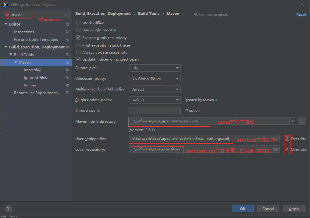The width and height of the screenshot is (310, 218).
Task: Collapse the Maven tree node
Action: pyautogui.click(x=16, y=62)
